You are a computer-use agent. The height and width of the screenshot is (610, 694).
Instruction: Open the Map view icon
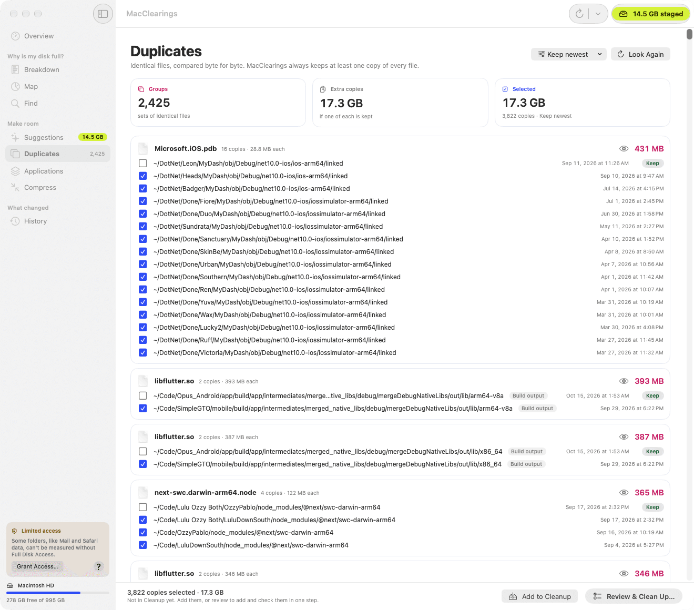pyautogui.click(x=16, y=87)
